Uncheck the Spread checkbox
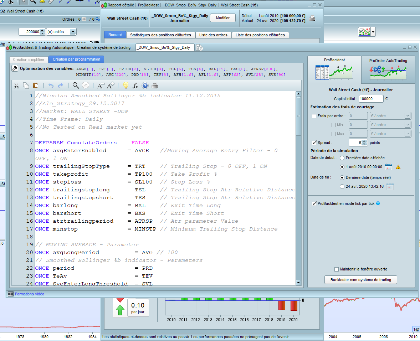Screen dimensions: 420x341 [314, 143]
